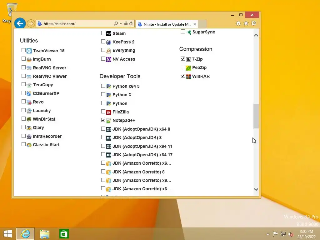The width and height of the screenshot is (320, 240).
Task: Open Favorites with the star icon
Action: pyautogui.click(x=246, y=23)
